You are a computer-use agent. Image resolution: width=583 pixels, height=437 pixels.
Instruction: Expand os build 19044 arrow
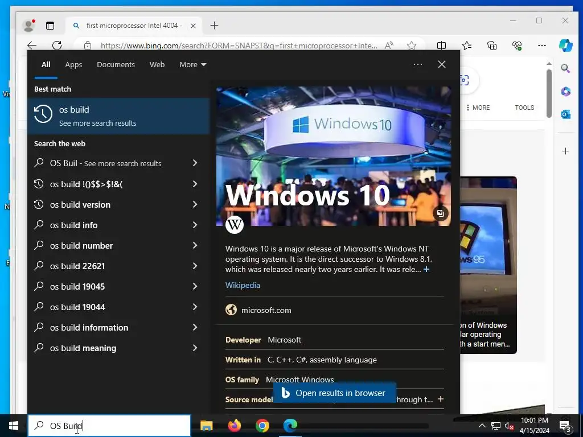point(195,307)
